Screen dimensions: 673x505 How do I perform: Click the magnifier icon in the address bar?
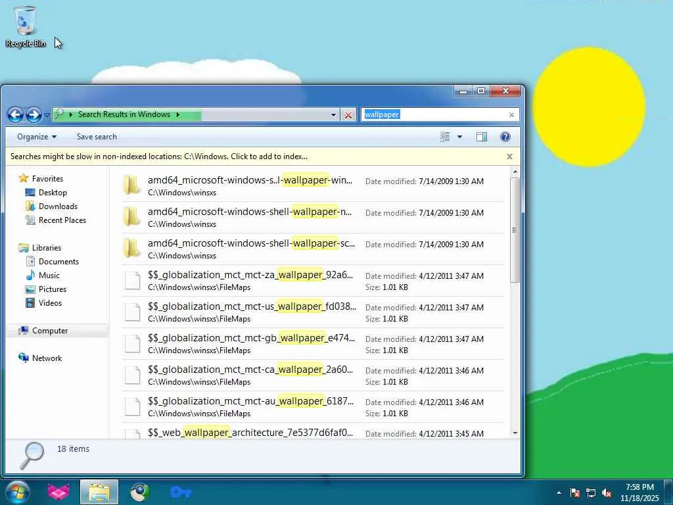click(59, 114)
